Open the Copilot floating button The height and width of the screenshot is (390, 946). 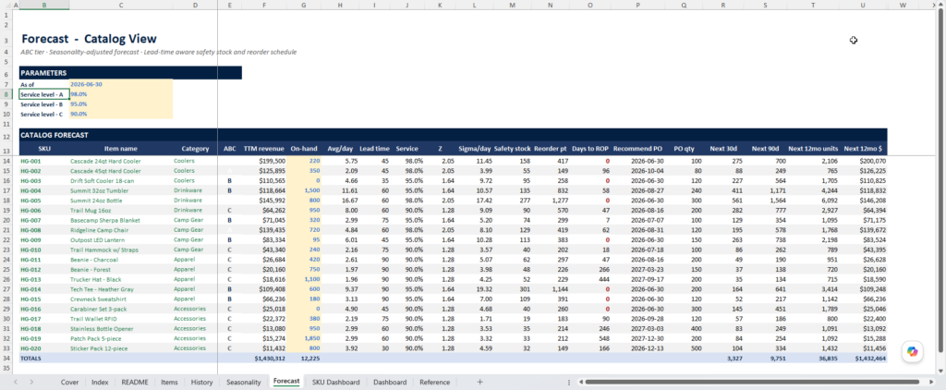(x=912, y=351)
